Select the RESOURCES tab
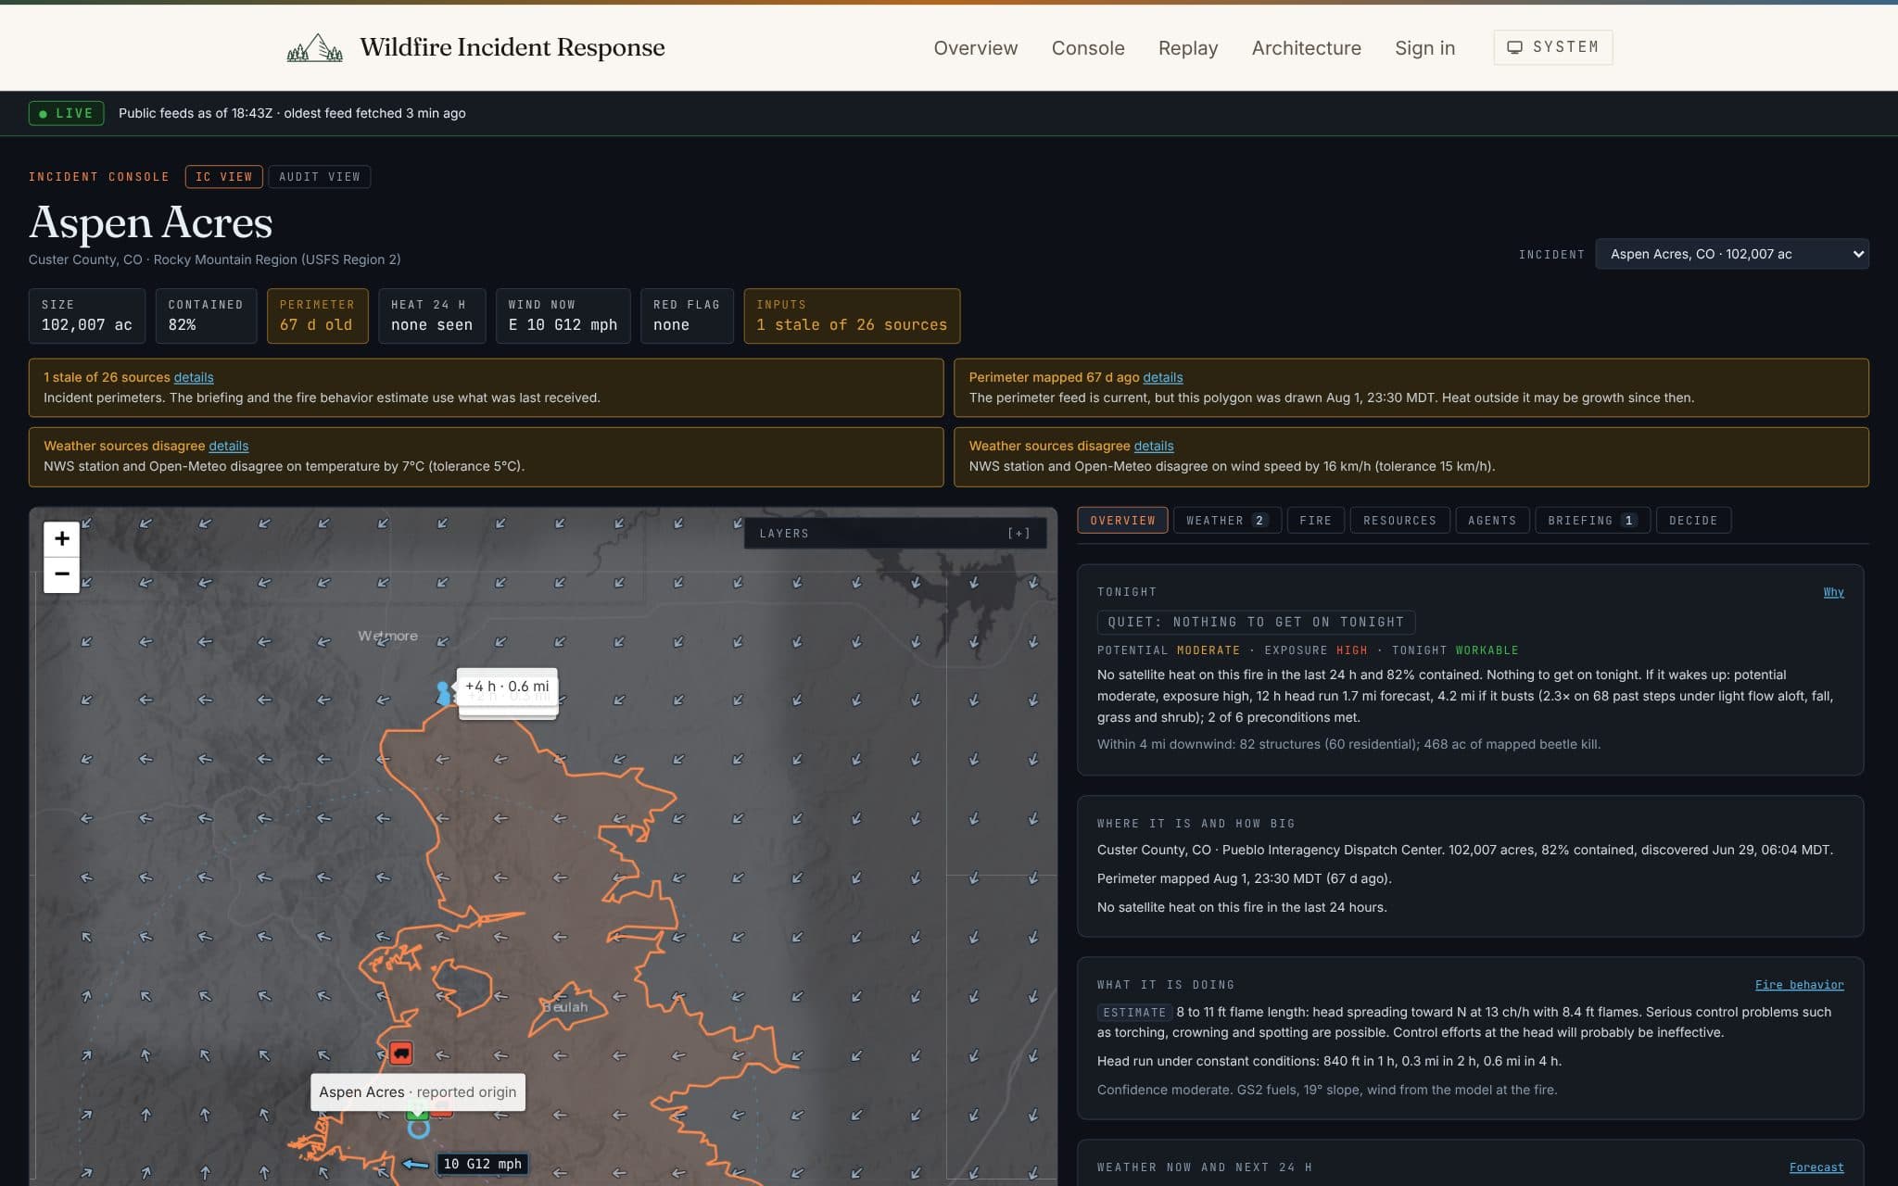Viewport: 1898px width, 1186px height. [1399, 521]
